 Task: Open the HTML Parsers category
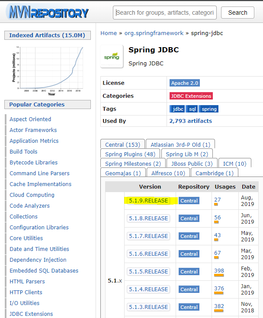(27, 282)
